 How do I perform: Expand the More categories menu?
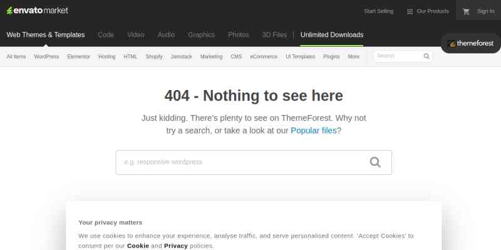coord(354,57)
